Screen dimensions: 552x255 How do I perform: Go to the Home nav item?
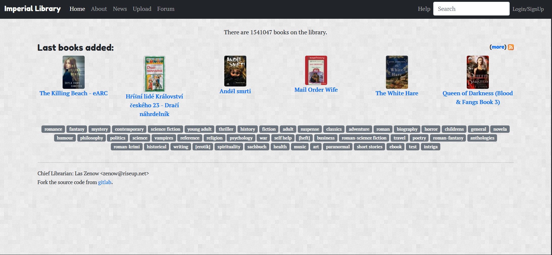click(77, 9)
